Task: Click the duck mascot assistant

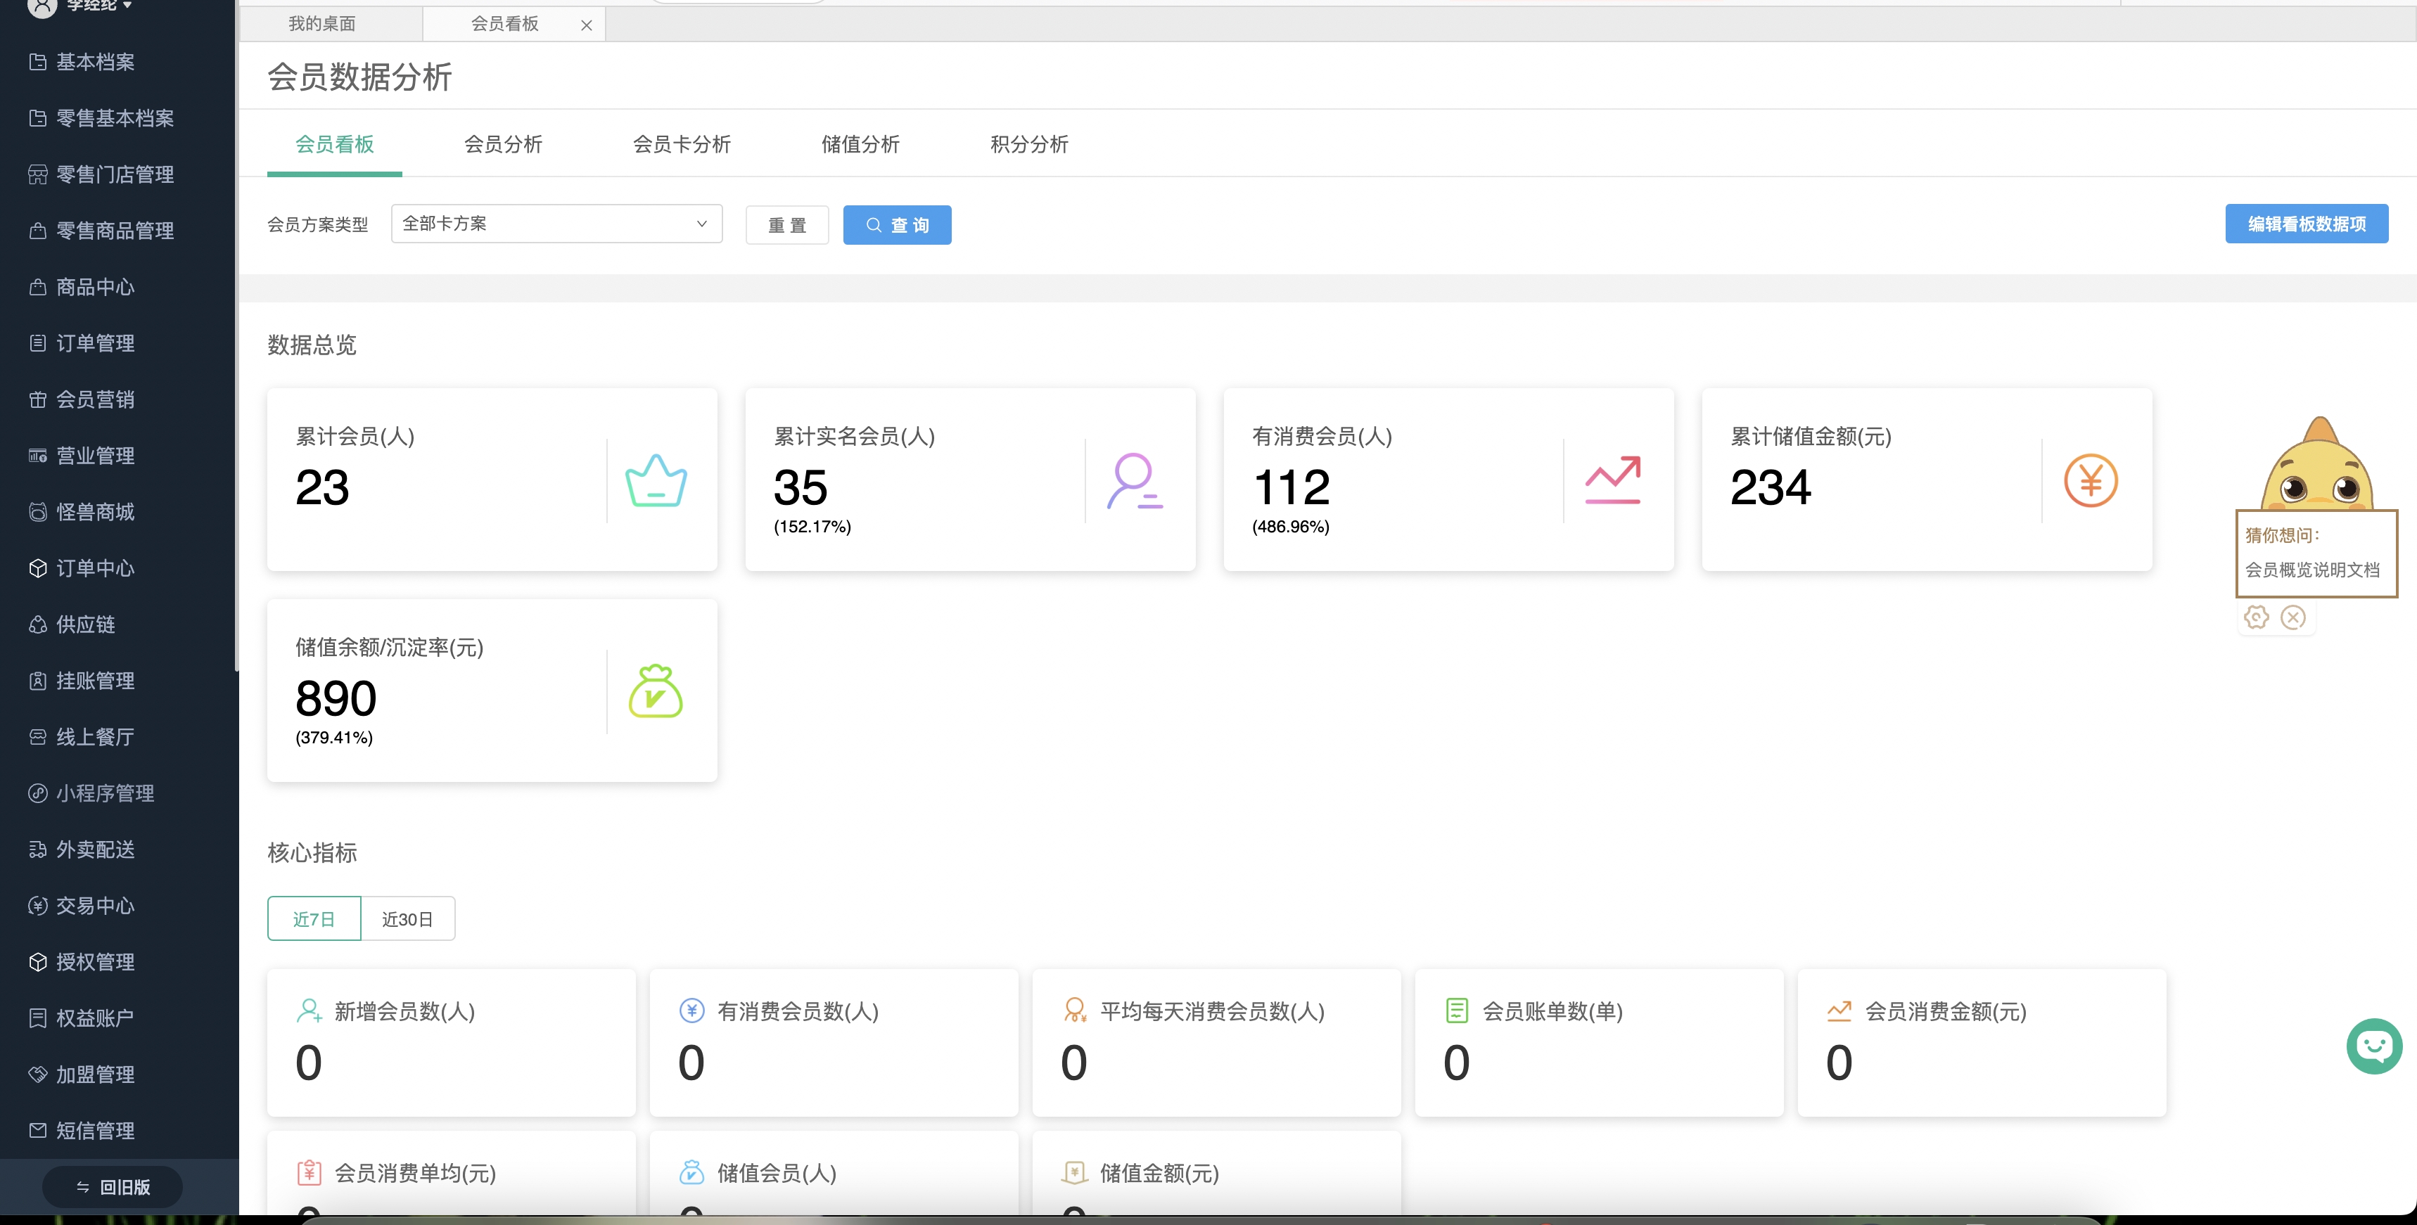Action: tap(2318, 464)
